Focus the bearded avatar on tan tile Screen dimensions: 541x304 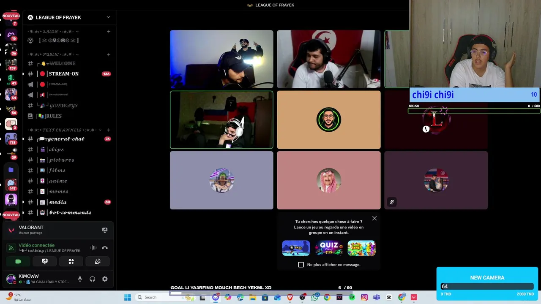pos(329,120)
